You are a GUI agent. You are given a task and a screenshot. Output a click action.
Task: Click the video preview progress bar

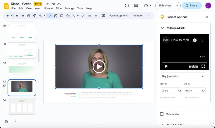184,62
